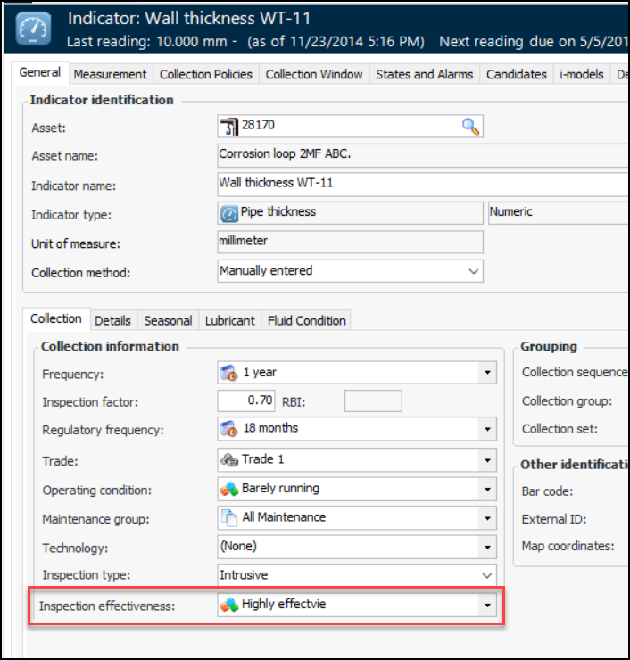
Task: Select the Details sub-tab
Action: (x=112, y=321)
